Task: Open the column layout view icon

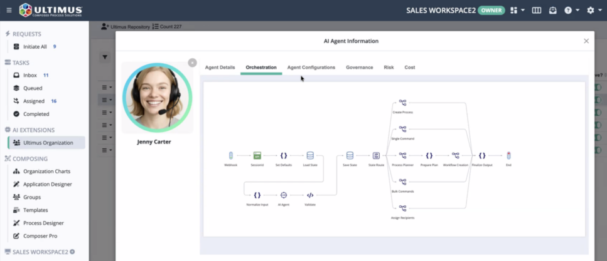Action: [536, 11]
